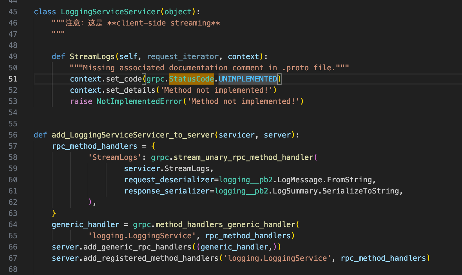Click the generic_handler variable on line 64
462x275 pixels.
coord(86,225)
